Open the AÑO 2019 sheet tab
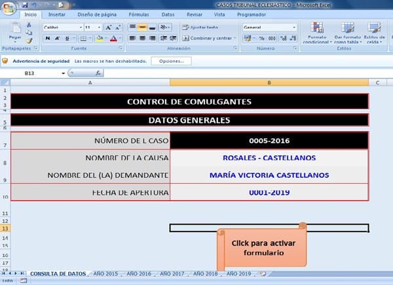Screen dimensions: 393x285 [x=238, y=274]
